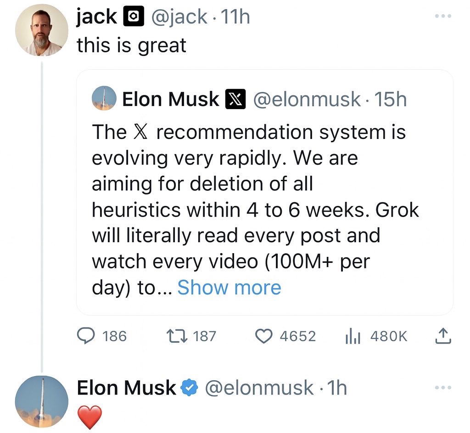The width and height of the screenshot is (470, 433).
Task: Expand quoted post with Show more
Action: [229, 288]
